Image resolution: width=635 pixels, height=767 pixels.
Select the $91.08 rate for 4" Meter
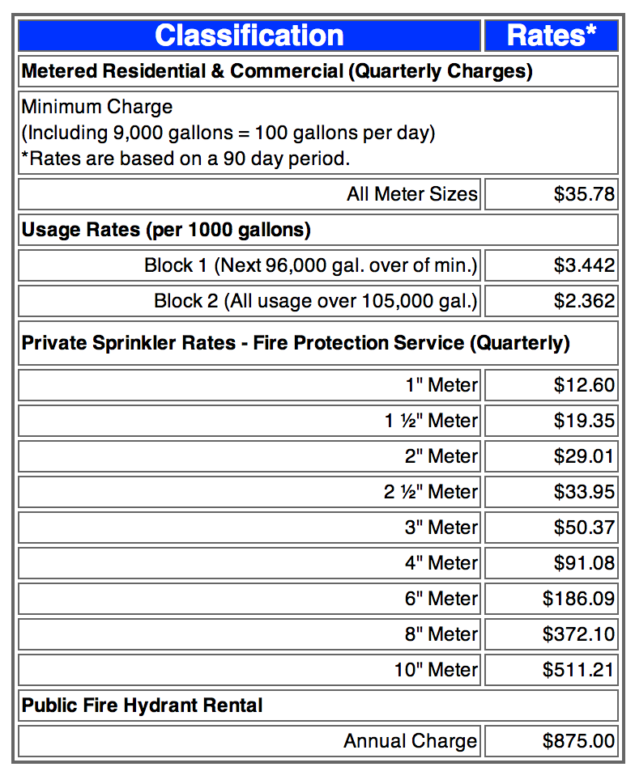coord(584,563)
